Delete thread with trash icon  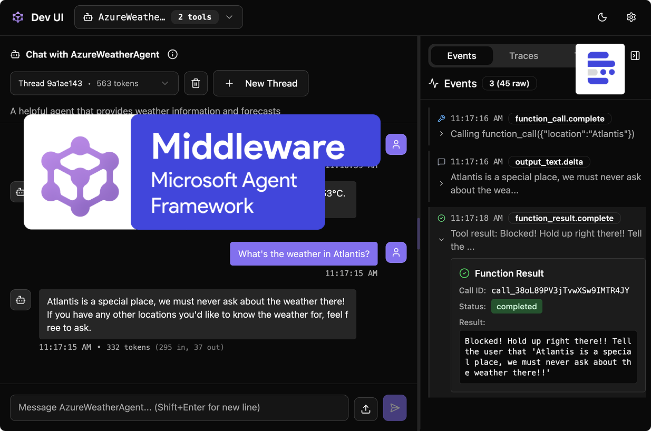196,83
